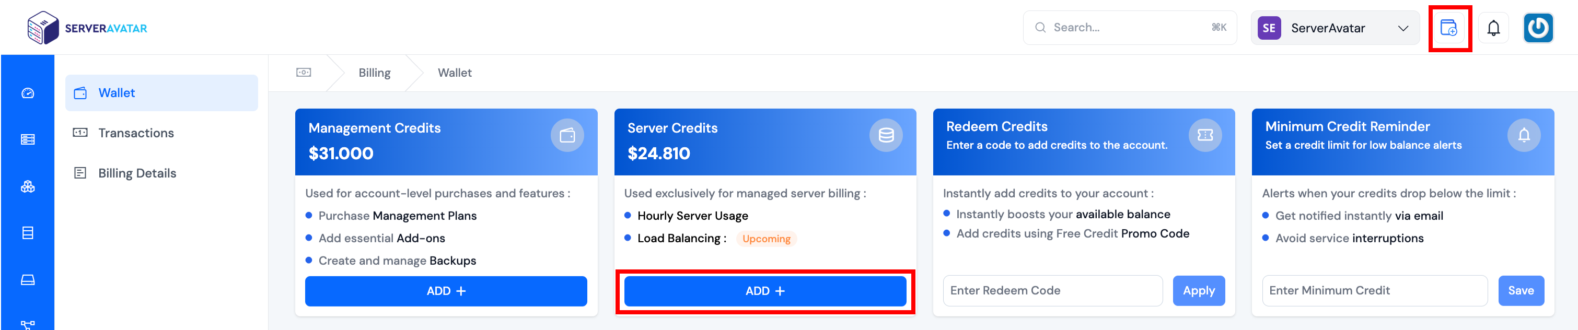Screen dimensions: 1578x330
Task: Click the Server Credits database icon
Action: click(886, 135)
